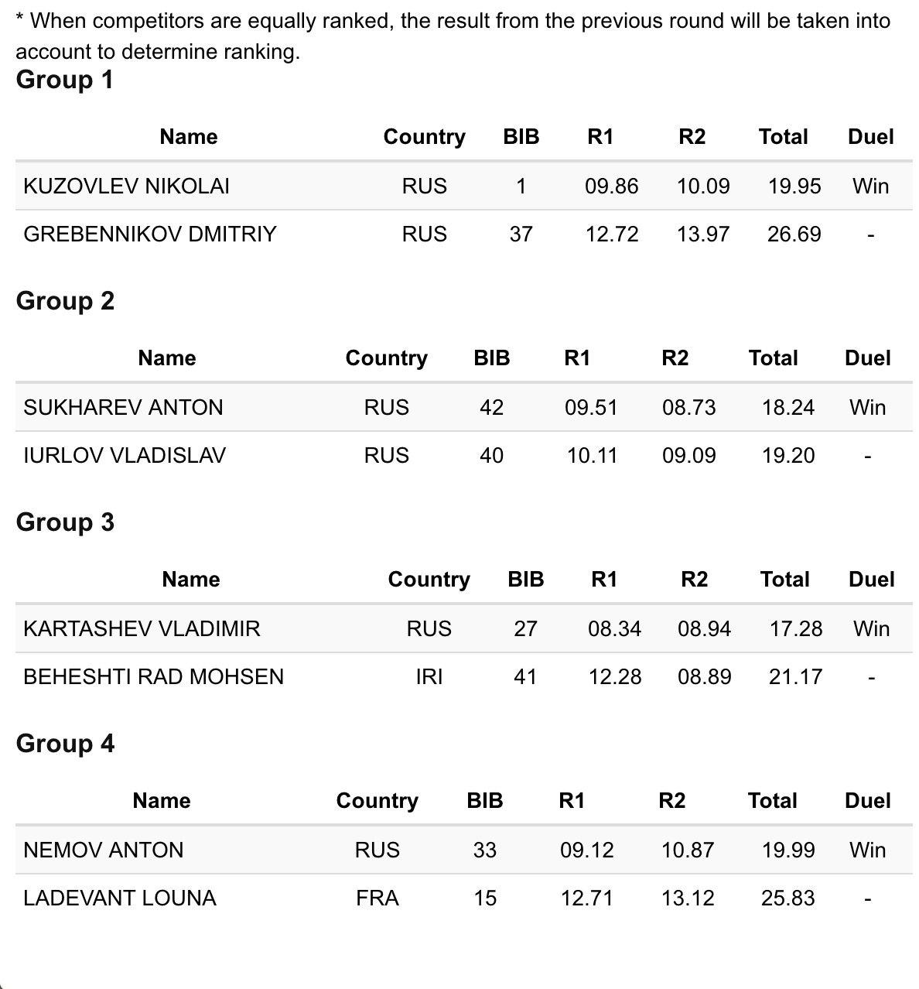Click the Group 2 heading

pyautogui.click(x=65, y=301)
